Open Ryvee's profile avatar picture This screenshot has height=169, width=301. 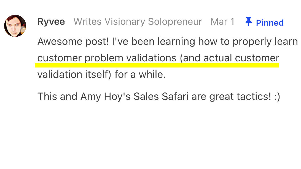15,26
